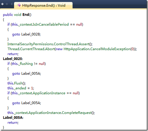The width and height of the screenshot is (148, 131).
Task: Click the void keyword in the signature
Action: pyautogui.click(x=18, y=14)
